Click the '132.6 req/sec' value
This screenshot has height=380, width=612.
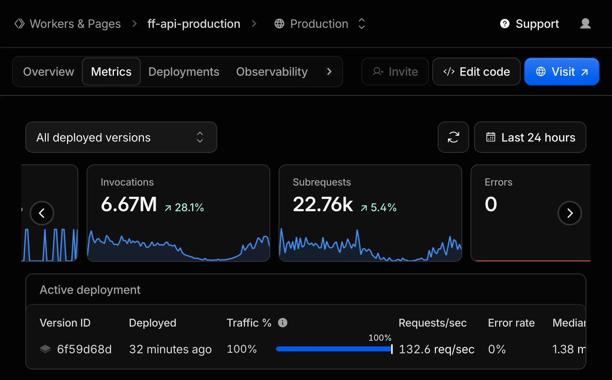[x=437, y=349]
